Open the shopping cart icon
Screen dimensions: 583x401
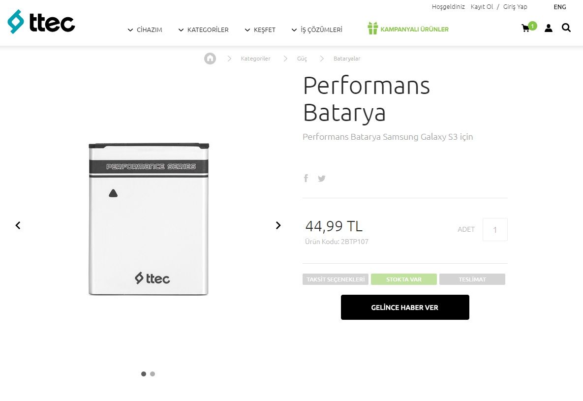526,28
